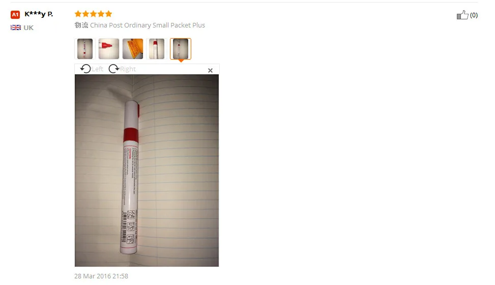Screen dimensions: 495x285
Task: Open thumbnail of upright pen with red cap
Action: [157, 49]
